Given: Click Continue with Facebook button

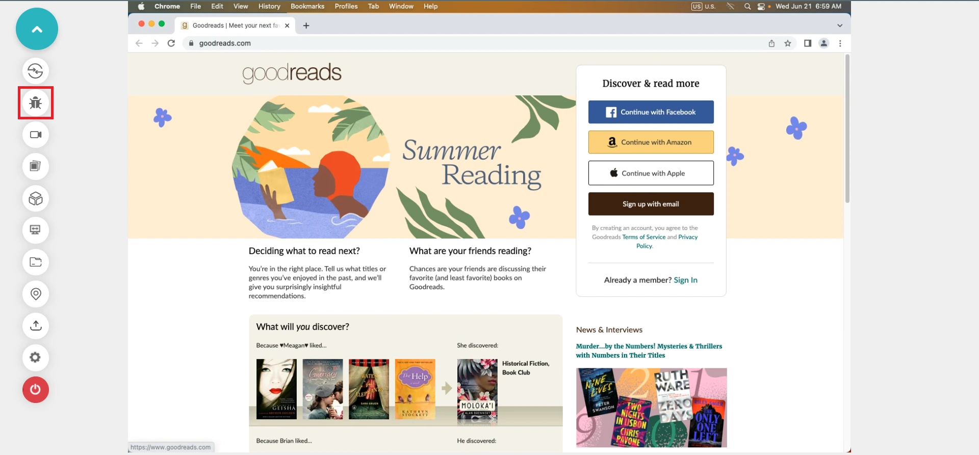Looking at the screenshot, I should [651, 112].
